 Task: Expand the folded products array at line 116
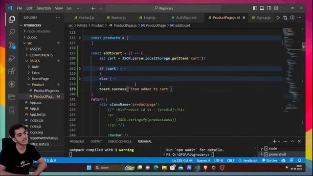[80, 38]
